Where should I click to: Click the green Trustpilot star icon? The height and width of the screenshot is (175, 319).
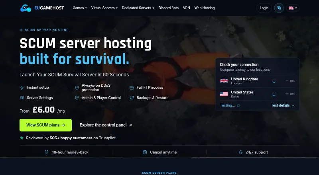pyautogui.click(x=22, y=138)
